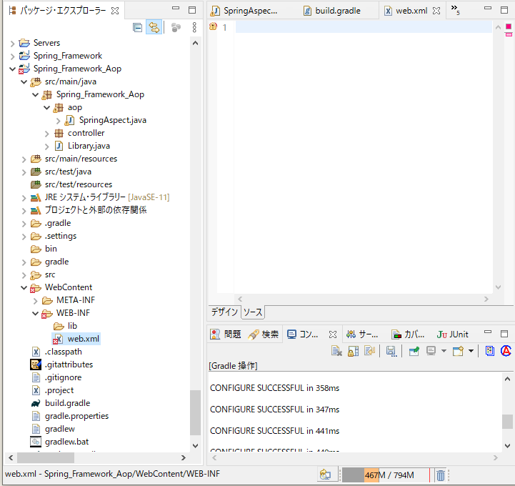Click the blue colored-lines document icon in console toolbar
This screenshot has height=486, width=515.
pos(490,351)
